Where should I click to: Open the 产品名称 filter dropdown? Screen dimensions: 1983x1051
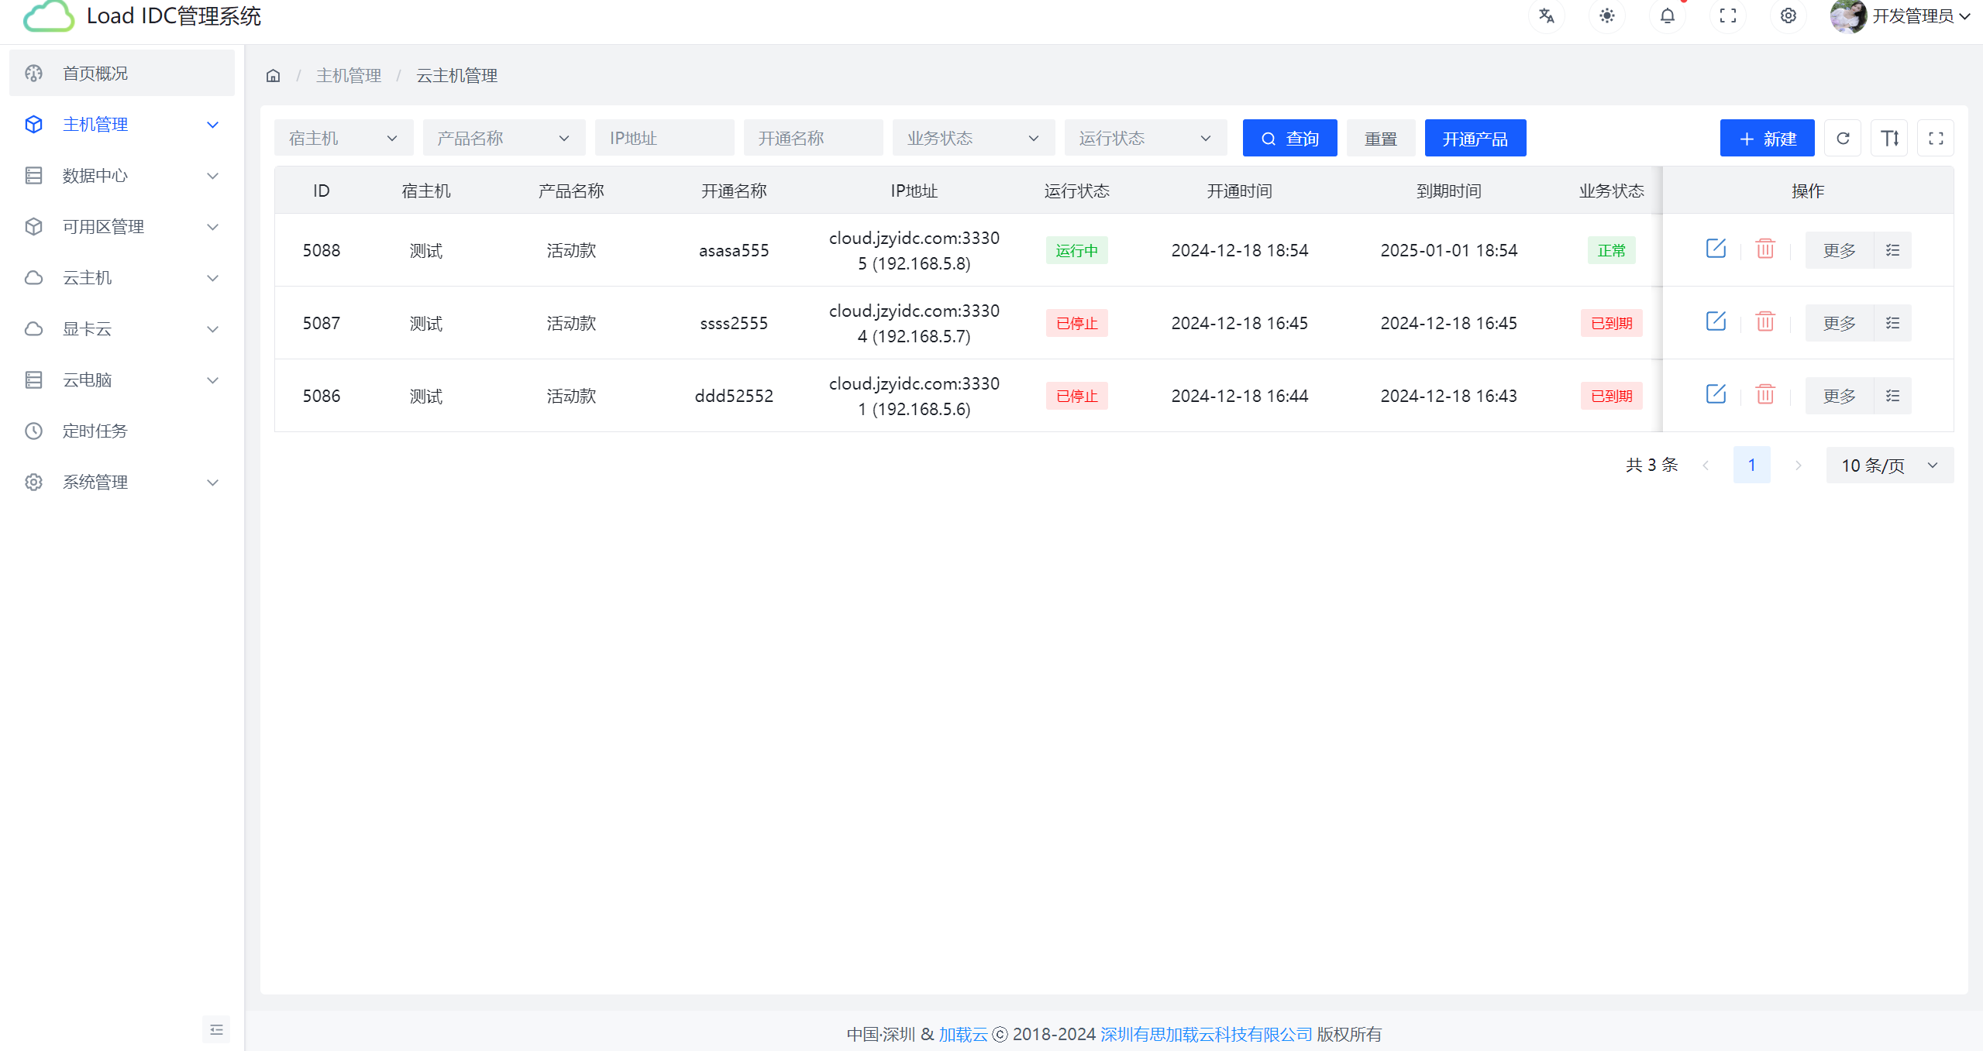pyautogui.click(x=504, y=139)
